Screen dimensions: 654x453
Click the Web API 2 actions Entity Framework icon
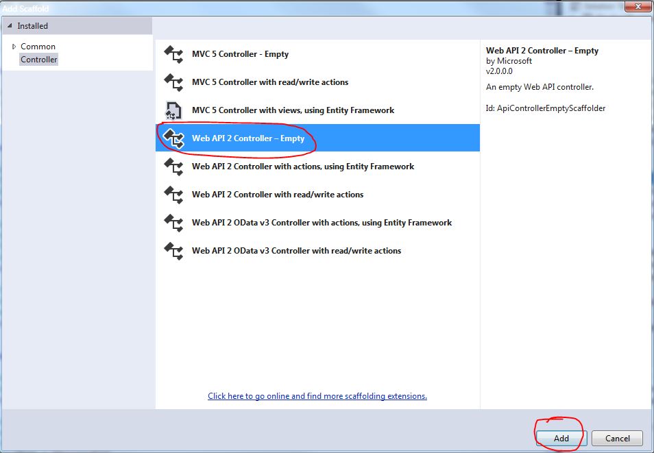pos(173,167)
